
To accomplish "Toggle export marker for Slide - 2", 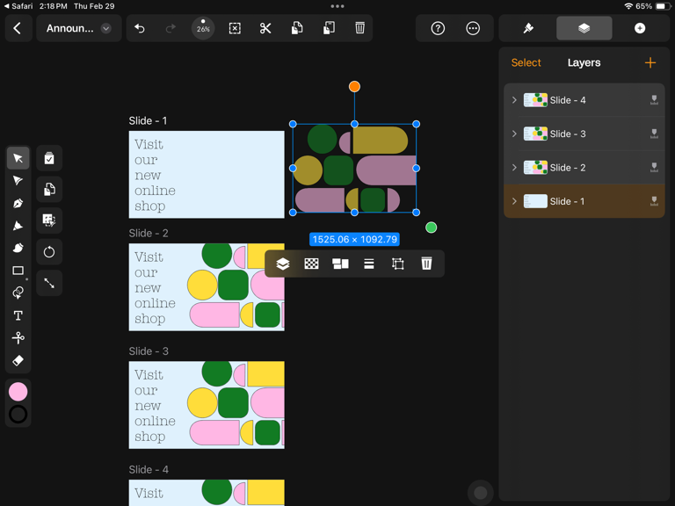I will coord(654,168).
